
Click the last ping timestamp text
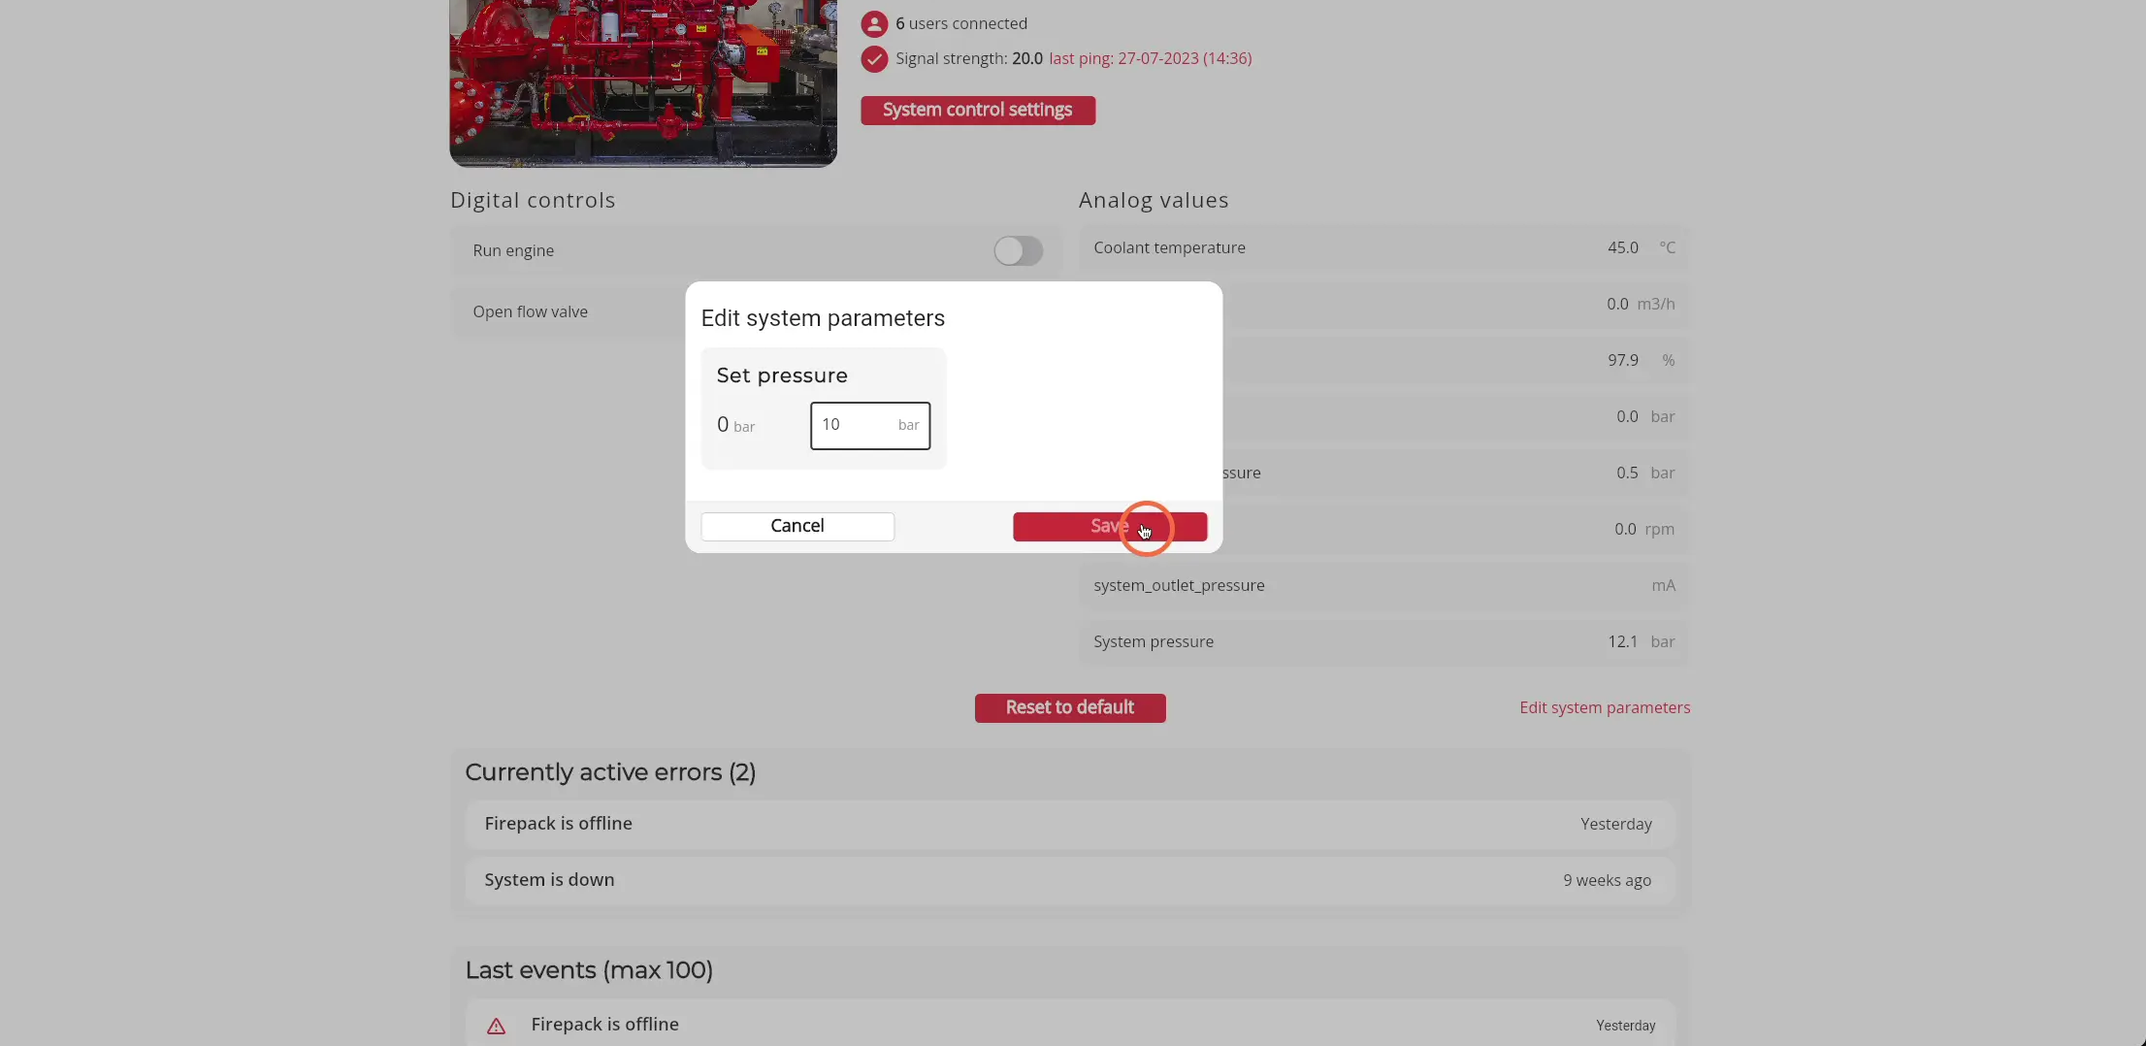[1151, 58]
